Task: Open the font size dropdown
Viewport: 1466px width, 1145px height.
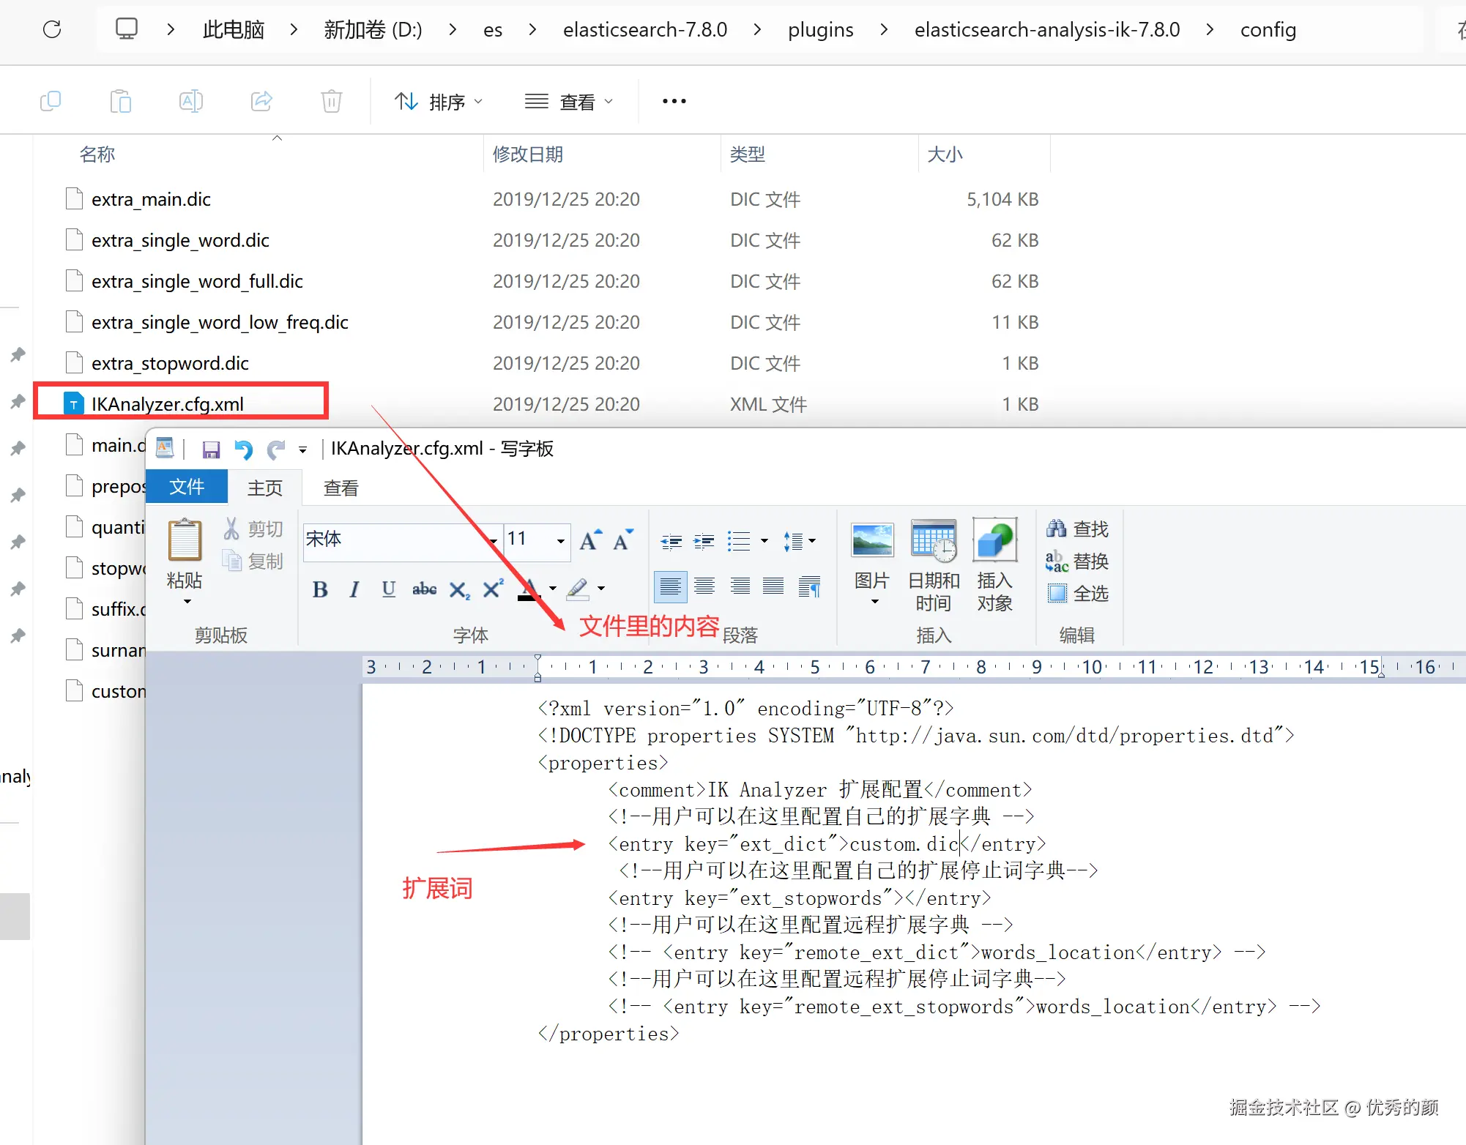Action: 560,541
